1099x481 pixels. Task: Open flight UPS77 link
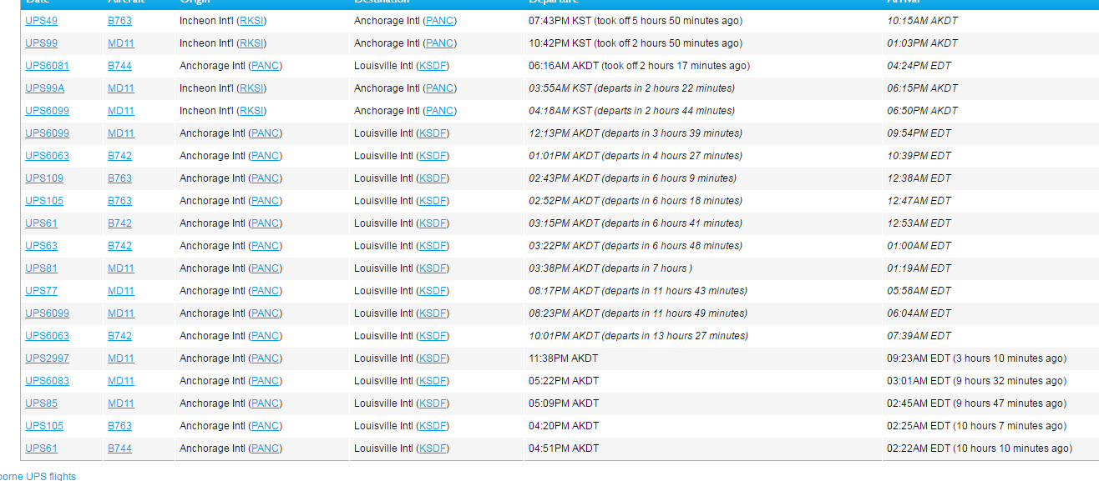pyautogui.click(x=41, y=291)
